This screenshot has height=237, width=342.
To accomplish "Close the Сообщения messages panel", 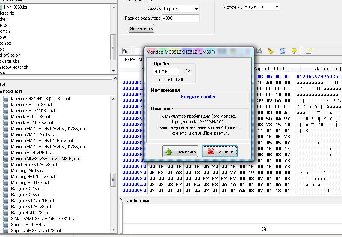I will click(121, 200).
